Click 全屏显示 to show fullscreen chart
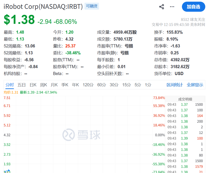The height and width of the screenshot is (173, 208). pyautogui.click(x=195, y=85)
